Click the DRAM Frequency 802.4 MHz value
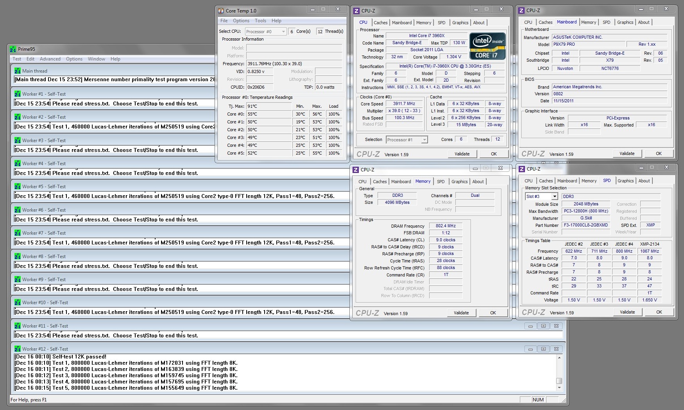The width and height of the screenshot is (684, 410). tap(446, 226)
